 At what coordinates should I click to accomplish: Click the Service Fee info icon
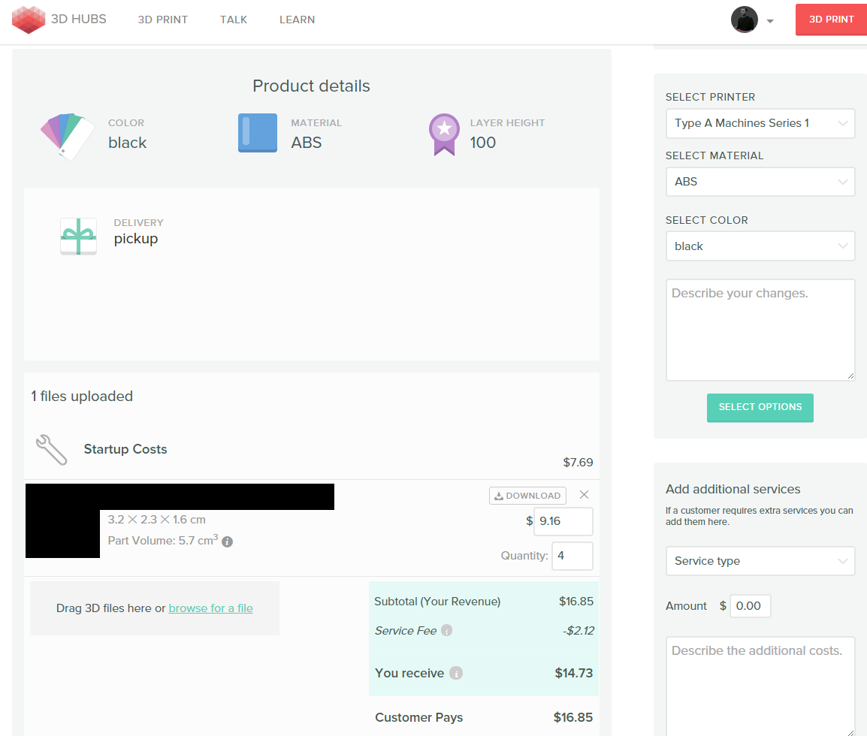(x=447, y=631)
